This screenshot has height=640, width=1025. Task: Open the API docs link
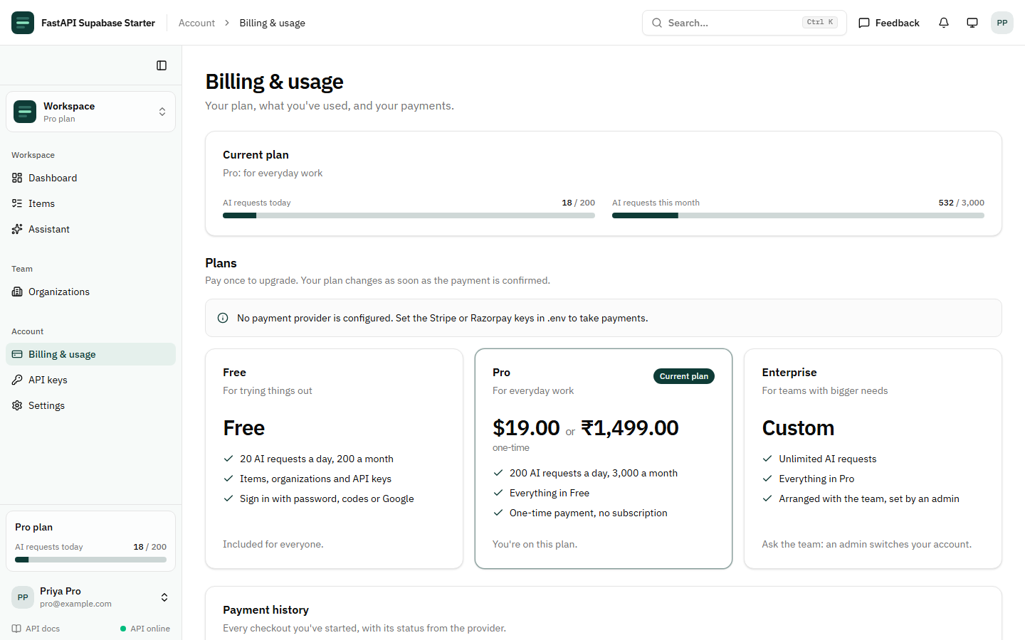(36, 629)
